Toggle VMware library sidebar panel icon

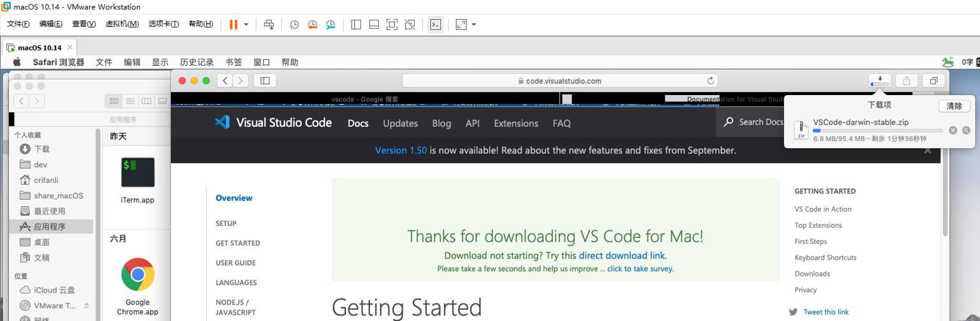[x=356, y=24]
